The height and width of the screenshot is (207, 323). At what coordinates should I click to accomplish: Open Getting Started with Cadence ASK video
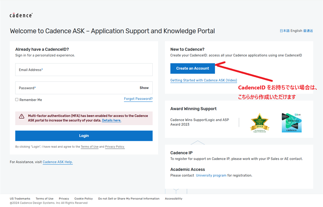(204, 80)
